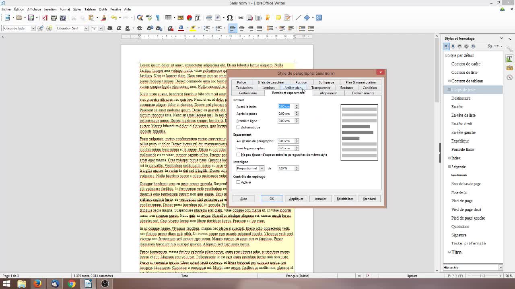
Task: Select Page Styles icon in sidebar
Action: (466, 47)
